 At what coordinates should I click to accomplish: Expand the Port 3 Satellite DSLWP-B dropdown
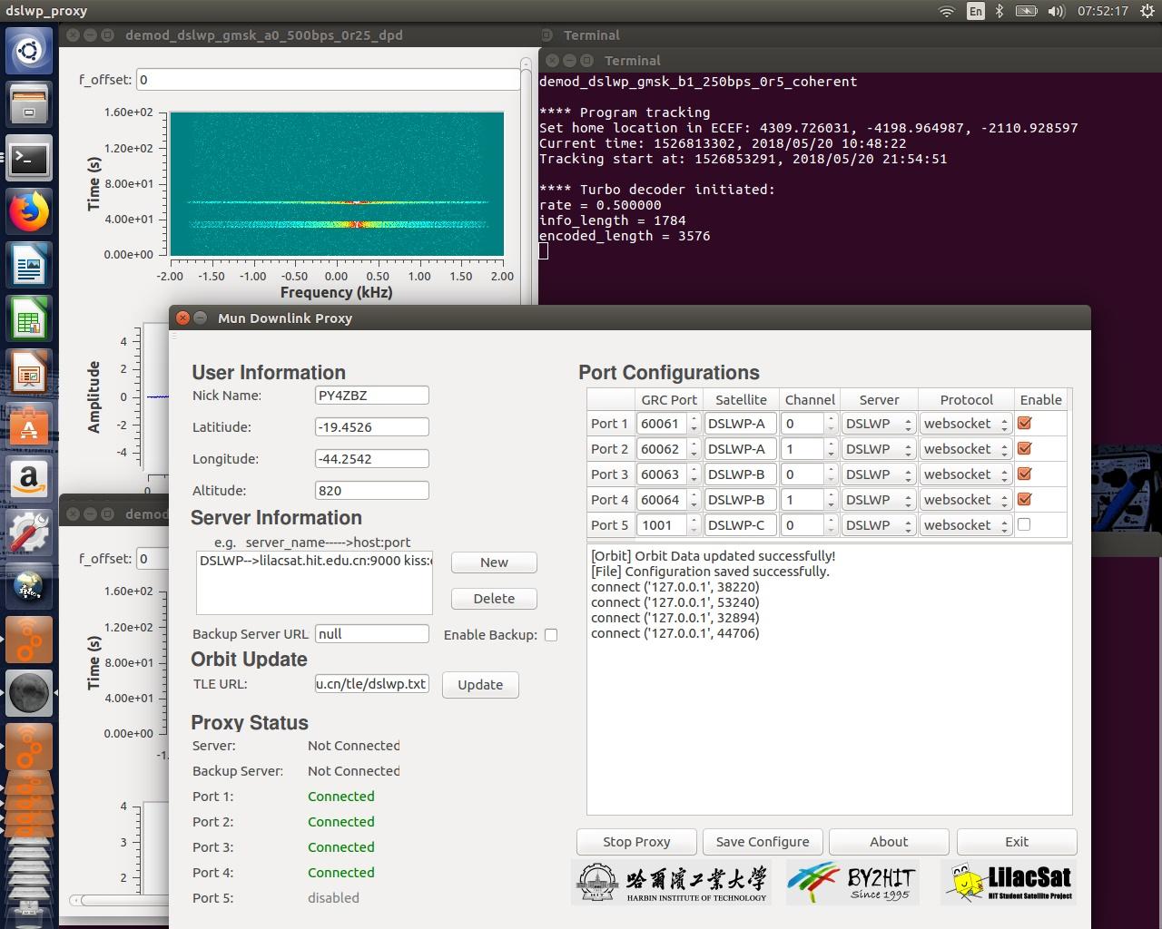coord(741,474)
